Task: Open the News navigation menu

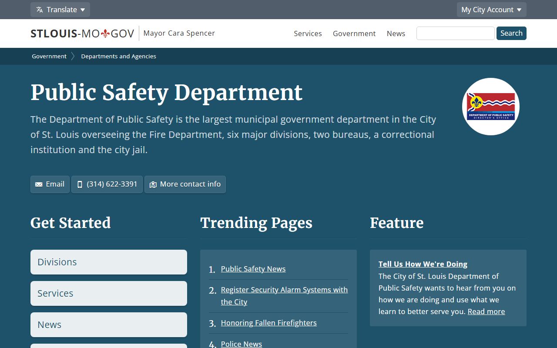Action: [396, 33]
